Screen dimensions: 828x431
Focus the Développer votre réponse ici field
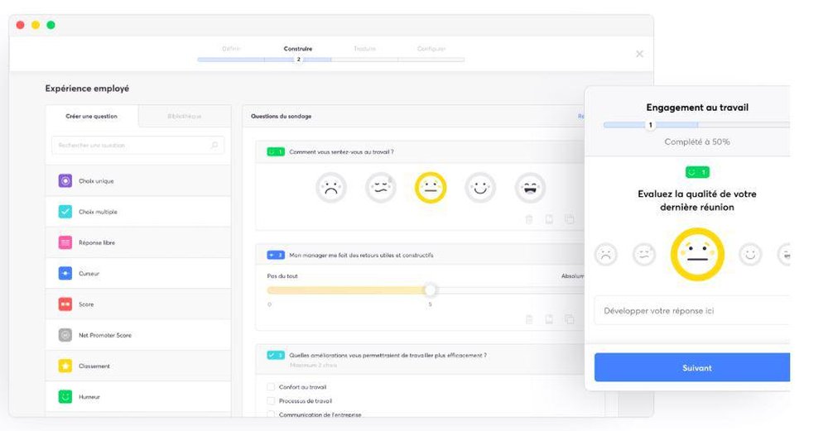point(692,311)
